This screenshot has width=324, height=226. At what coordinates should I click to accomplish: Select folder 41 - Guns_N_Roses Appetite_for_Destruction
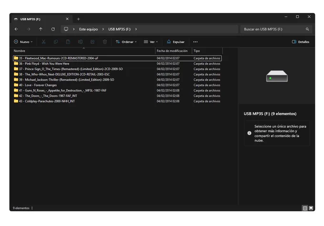(117, 90)
